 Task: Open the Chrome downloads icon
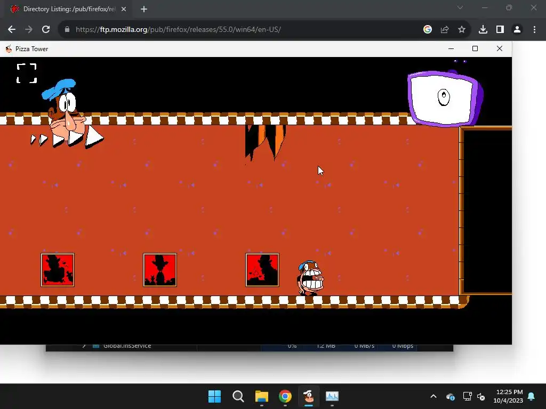(x=483, y=30)
